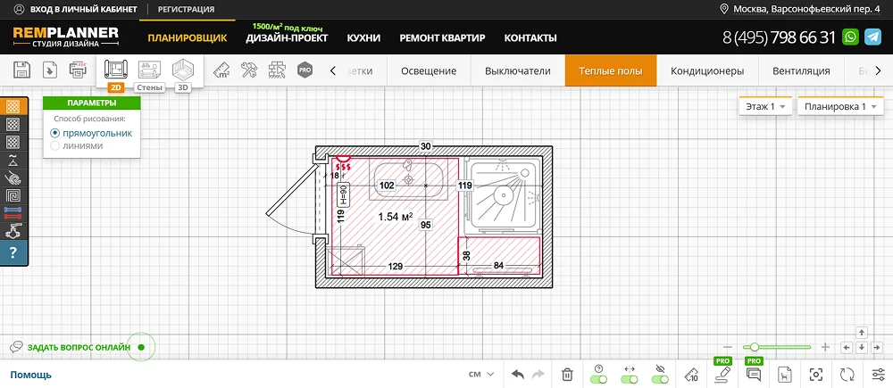893x388 pixels.
Task: Open the question mark help button in sidebar
Action: click(x=13, y=253)
